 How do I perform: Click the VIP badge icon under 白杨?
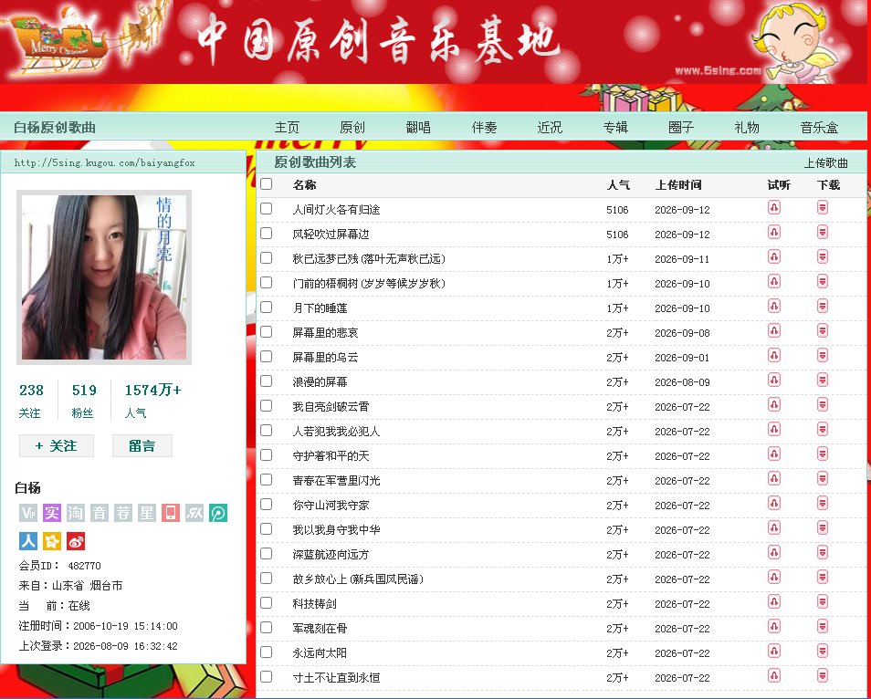tap(27, 513)
